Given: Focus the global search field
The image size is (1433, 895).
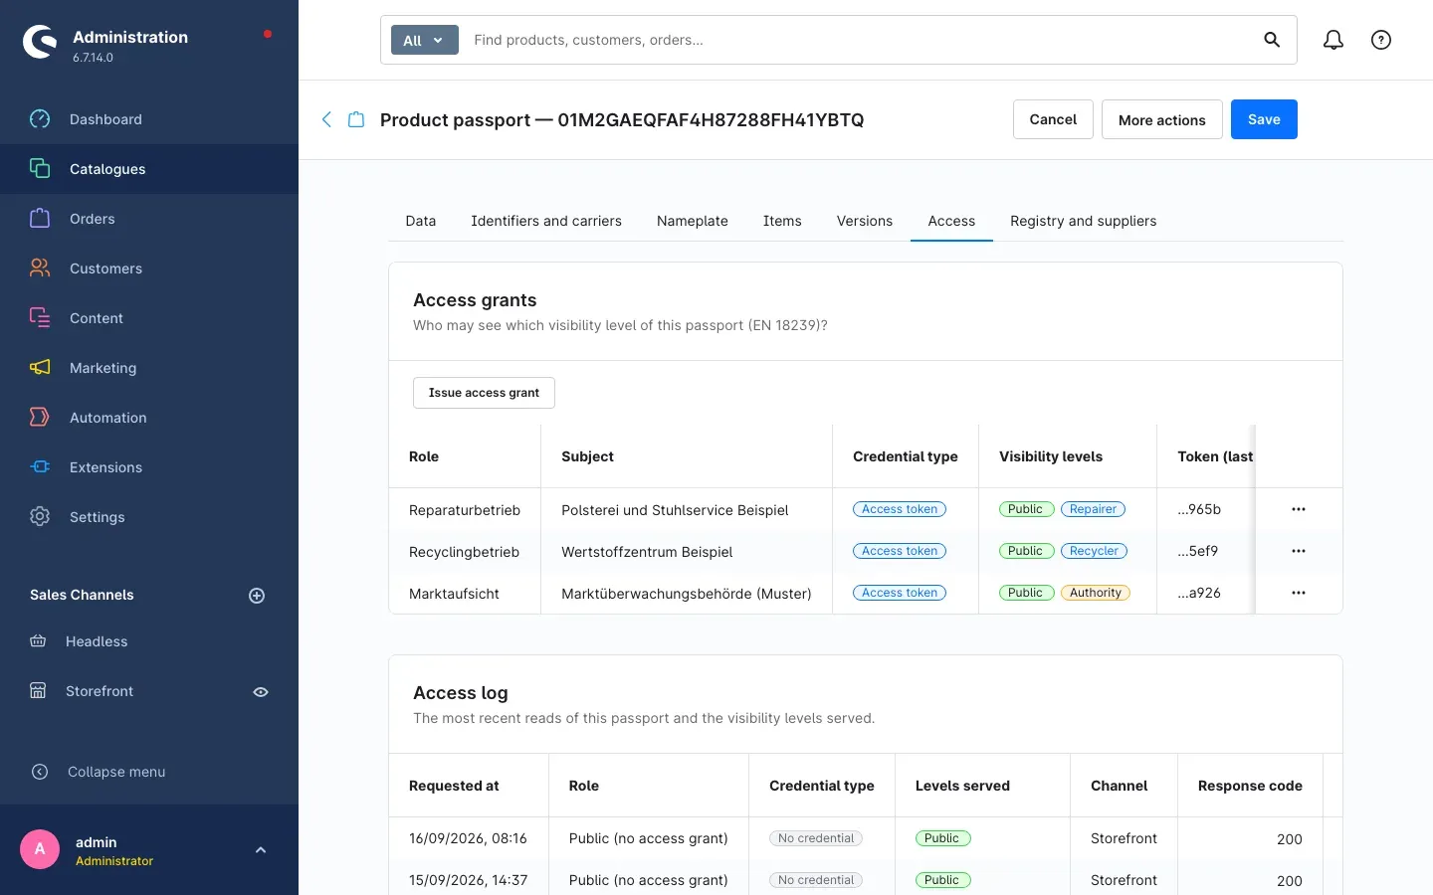Looking at the screenshot, I should tap(862, 40).
